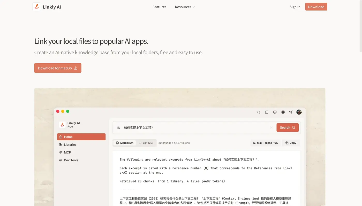Open MCP from the sidebar
Image resolution: width=362 pixels, height=206 pixels.
(x=67, y=152)
